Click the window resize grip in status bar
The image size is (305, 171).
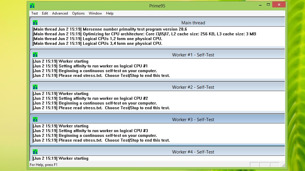[x=284, y=165]
